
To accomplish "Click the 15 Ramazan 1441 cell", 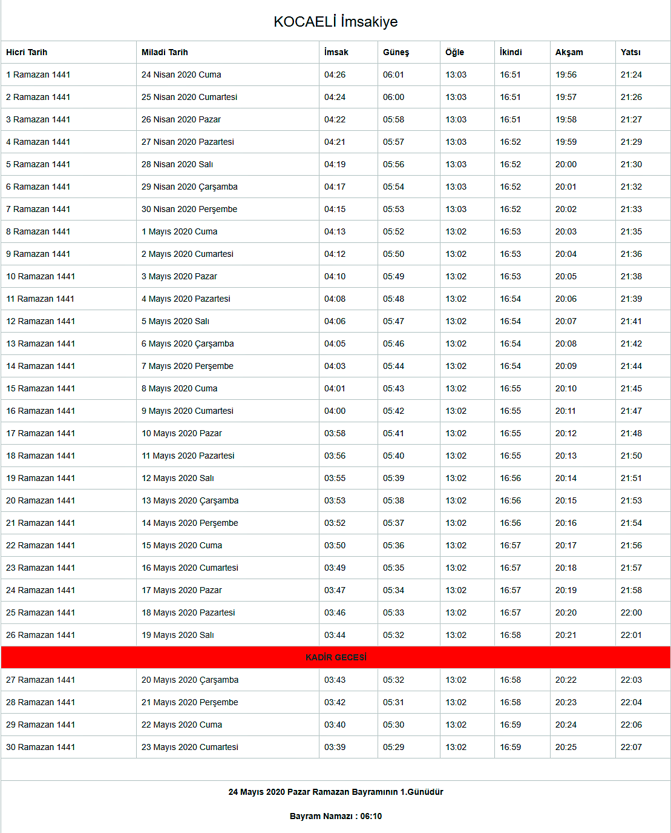I will tap(41, 388).
